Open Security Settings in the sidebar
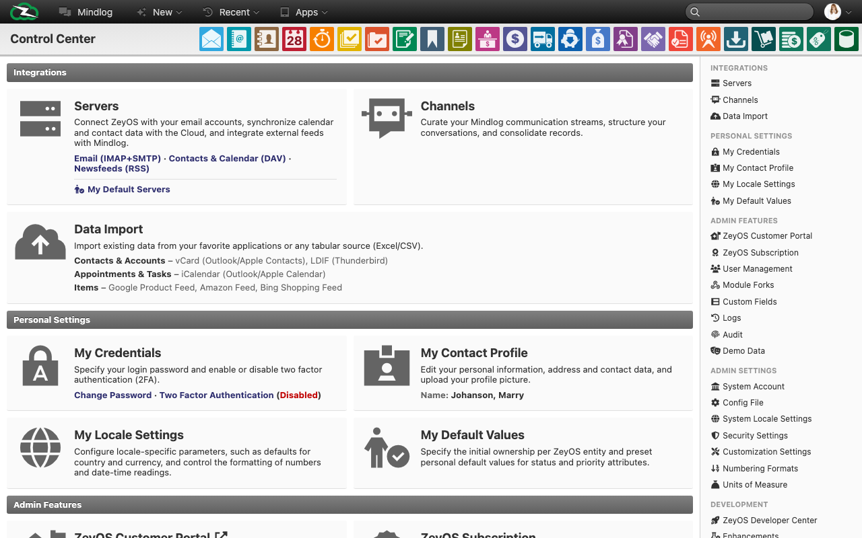This screenshot has width=862, height=538. pyautogui.click(x=749, y=436)
